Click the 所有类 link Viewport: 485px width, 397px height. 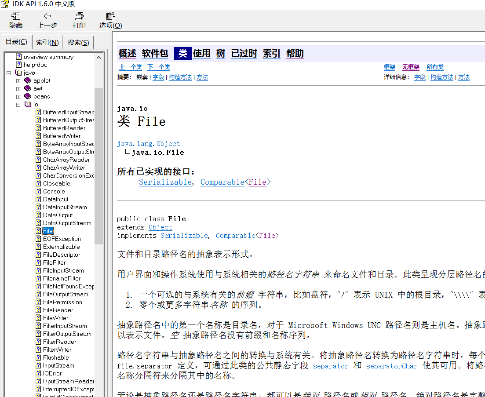click(435, 67)
